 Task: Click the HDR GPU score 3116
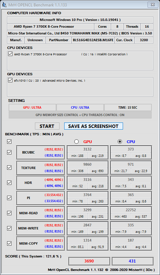tap(87, 180)
